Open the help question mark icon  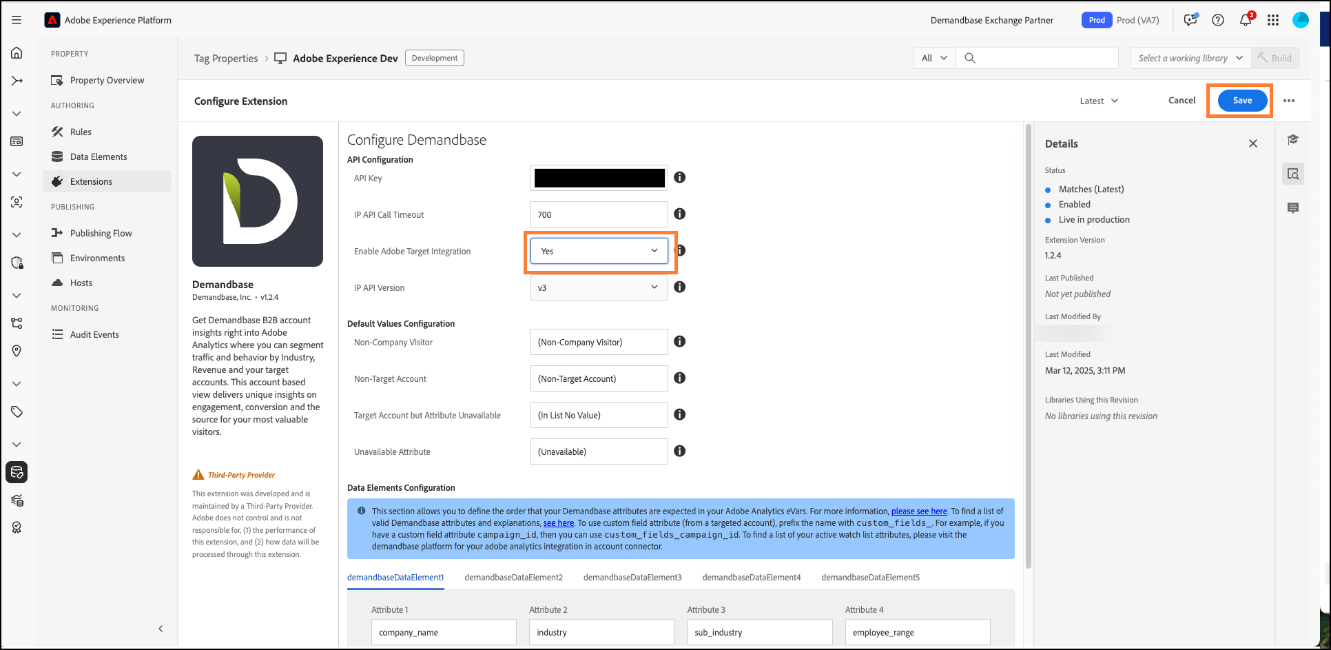pos(1218,20)
